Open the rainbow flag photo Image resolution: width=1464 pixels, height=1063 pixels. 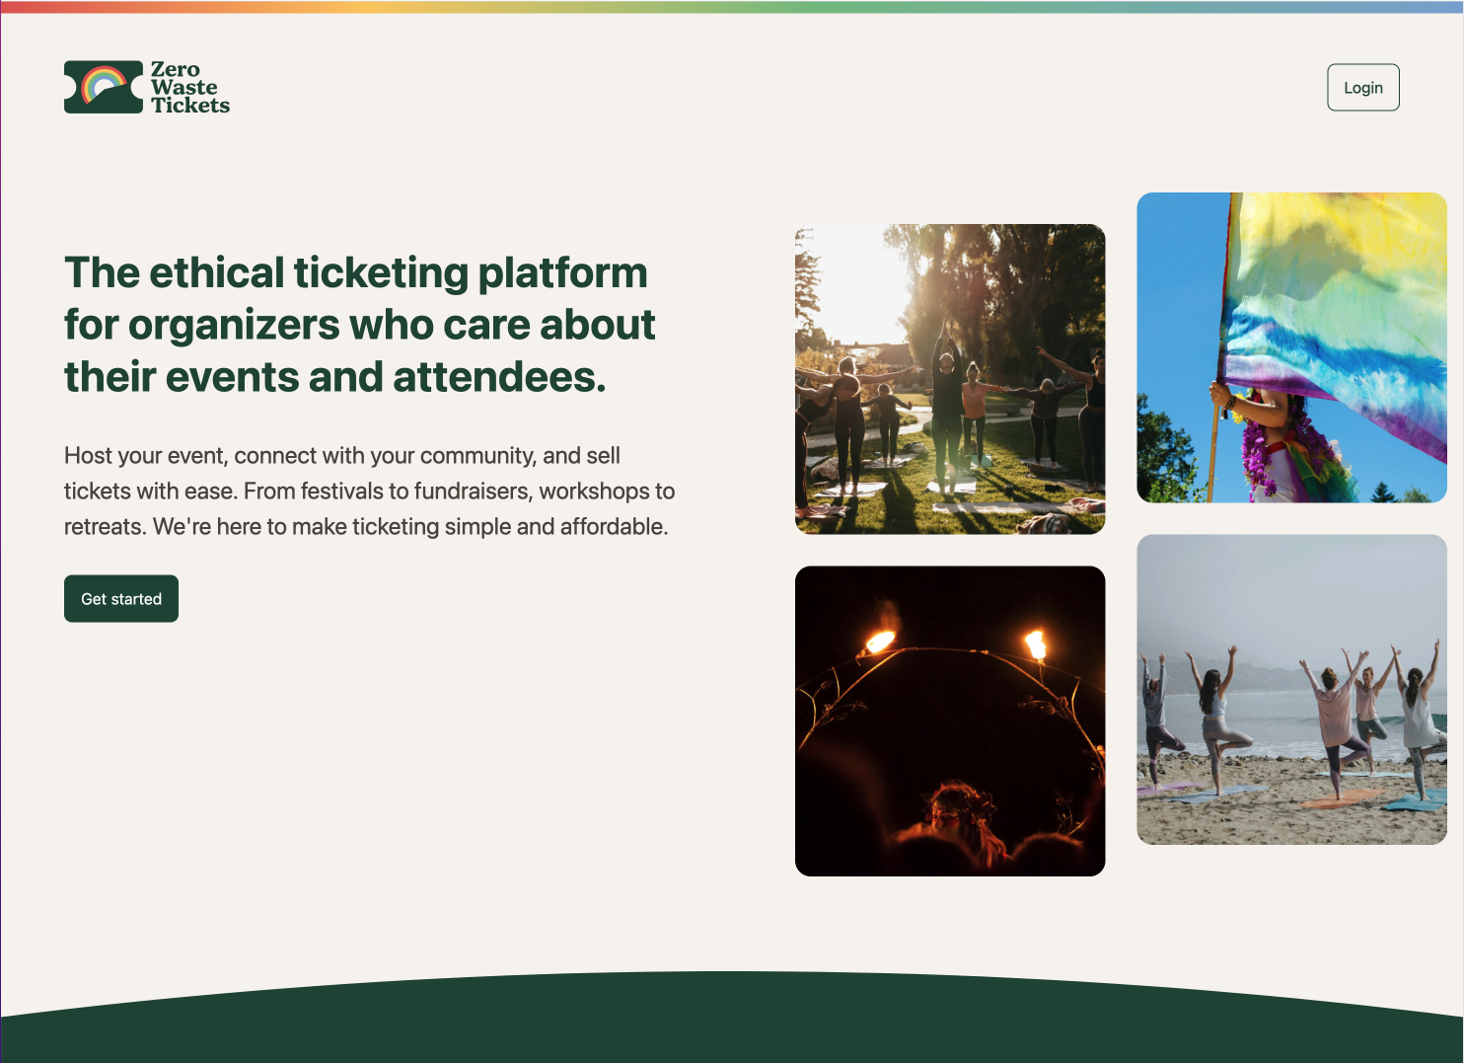point(1290,347)
